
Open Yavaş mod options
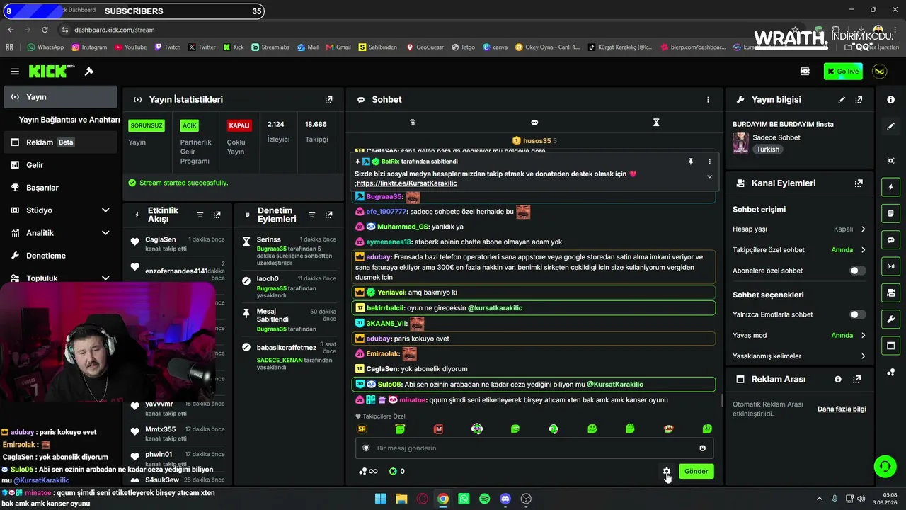[863, 336]
